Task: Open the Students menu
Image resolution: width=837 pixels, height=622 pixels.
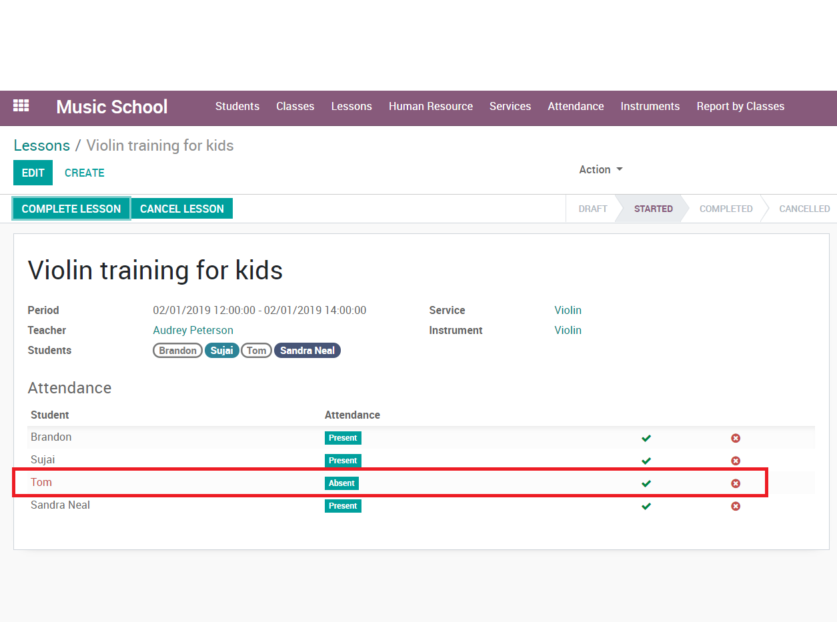Action: tap(237, 107)
